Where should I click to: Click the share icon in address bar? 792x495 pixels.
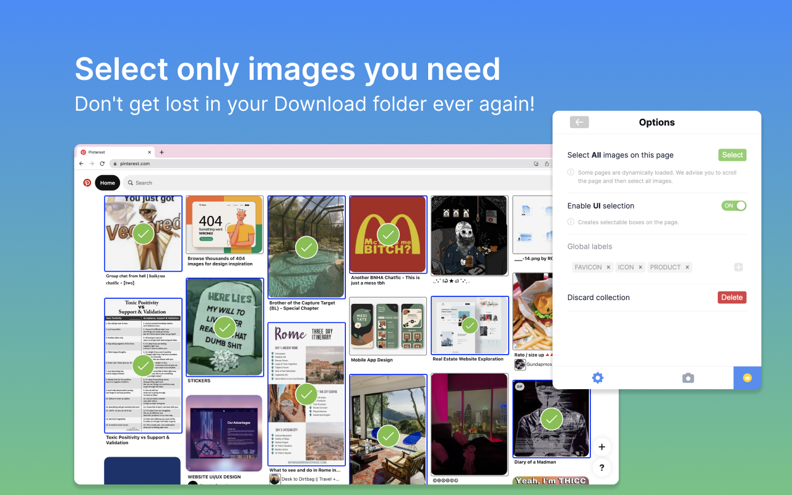coord(547,164)
